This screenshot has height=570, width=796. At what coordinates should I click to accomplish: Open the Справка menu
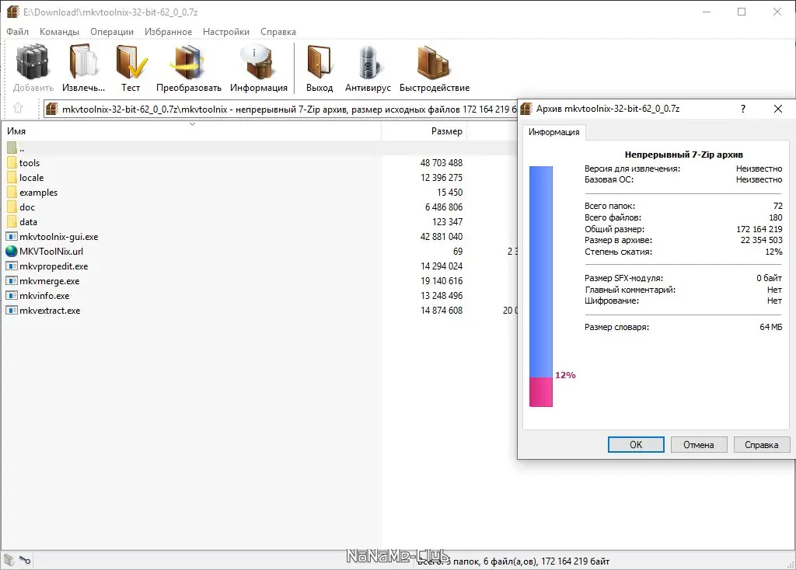(278, 31)
